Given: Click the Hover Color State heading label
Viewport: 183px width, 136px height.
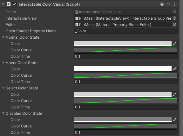Looking at the screenshot, I should [x=22, y=63].
